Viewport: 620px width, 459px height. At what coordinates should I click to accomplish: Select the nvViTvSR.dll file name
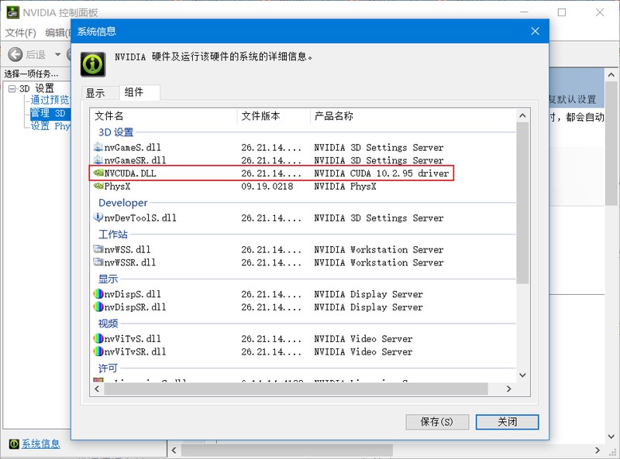point(135,351)
